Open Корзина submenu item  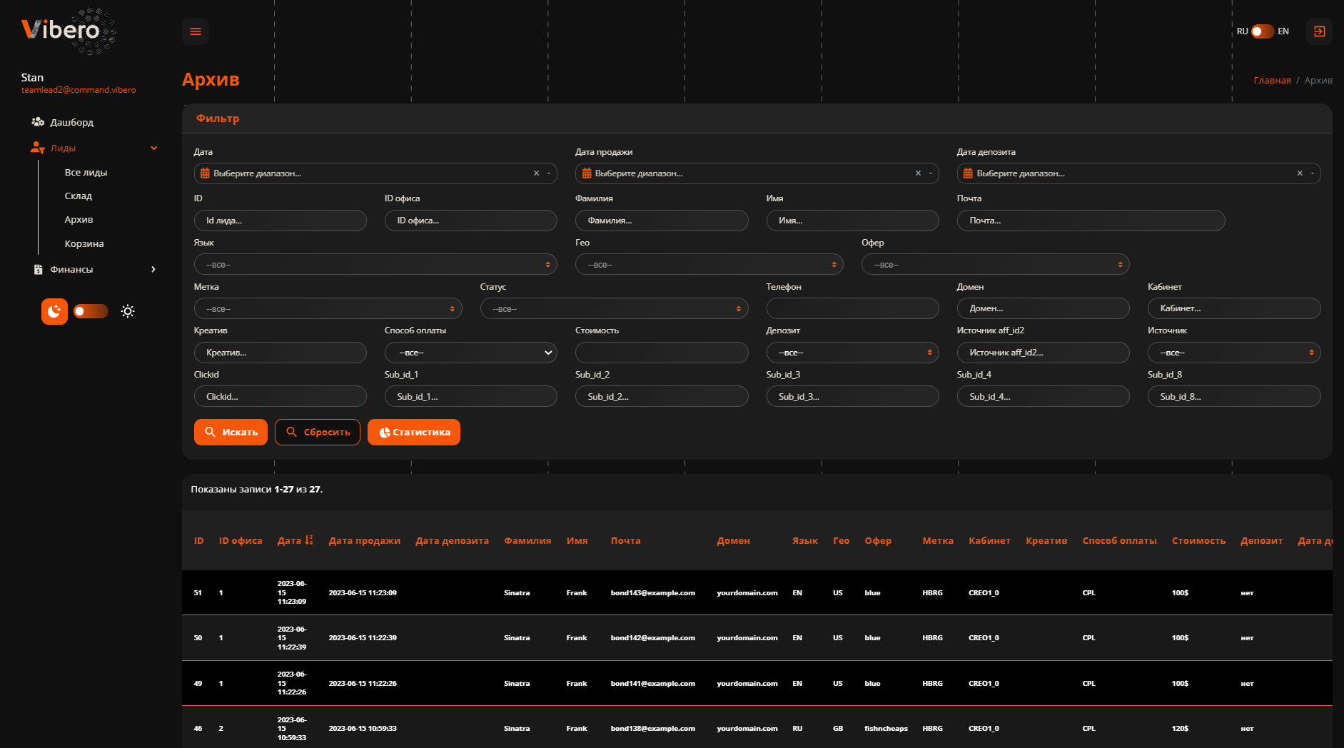(x=84, y=243)
